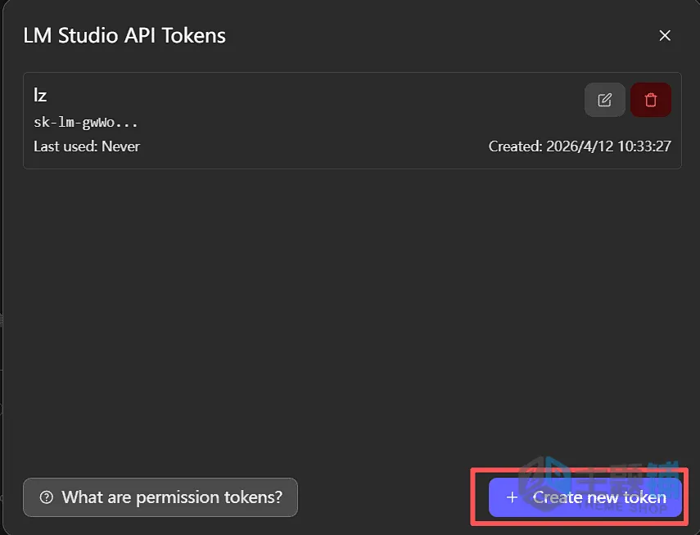Open the What are permission tokens? help
The image size is (700, 535).
(x=160, y=497)
